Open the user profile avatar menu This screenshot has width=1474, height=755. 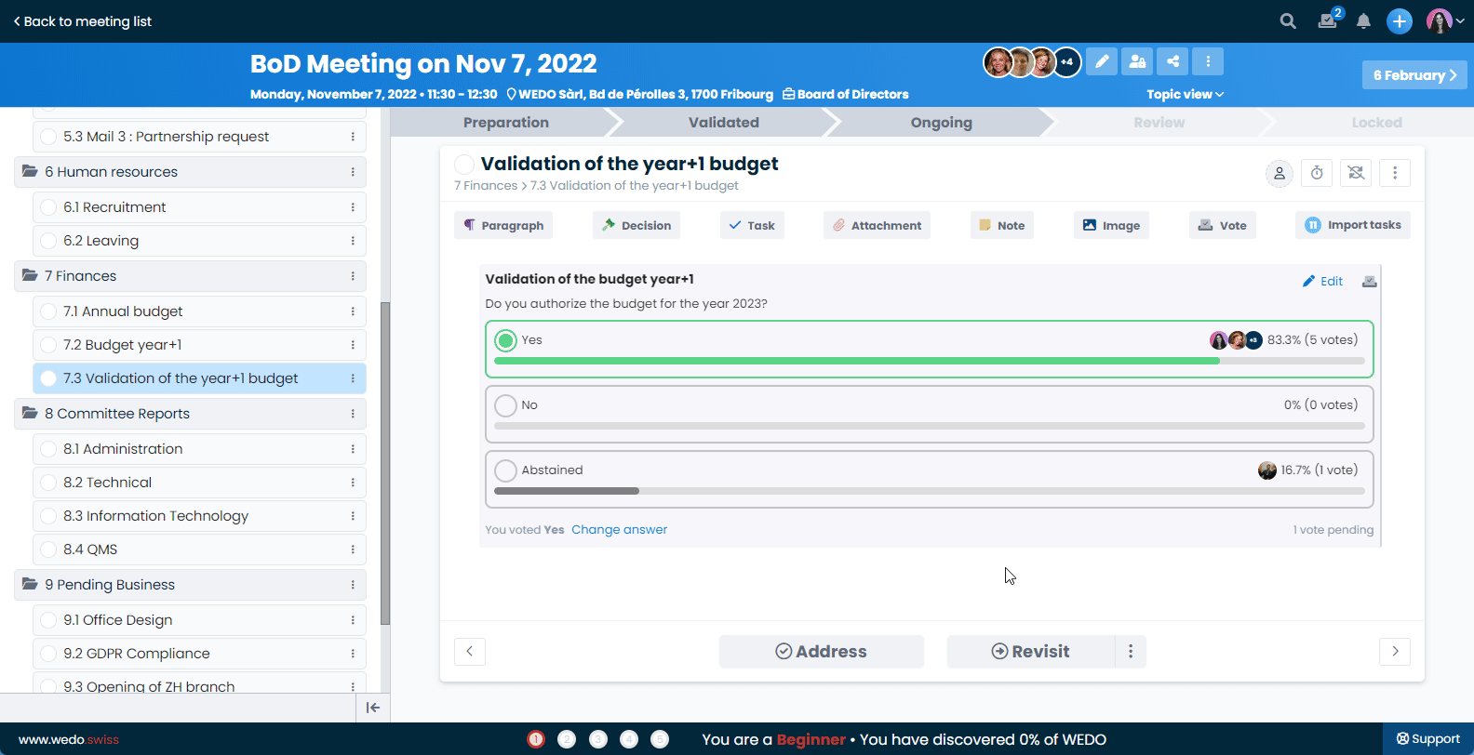click(x=1445, y=20)
